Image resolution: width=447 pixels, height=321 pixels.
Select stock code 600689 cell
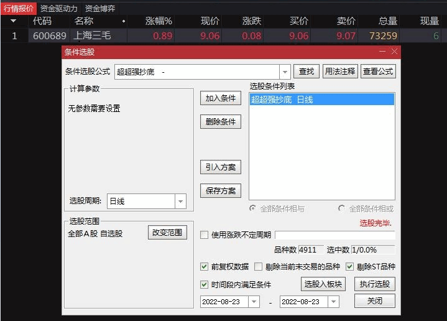(50, 35)
